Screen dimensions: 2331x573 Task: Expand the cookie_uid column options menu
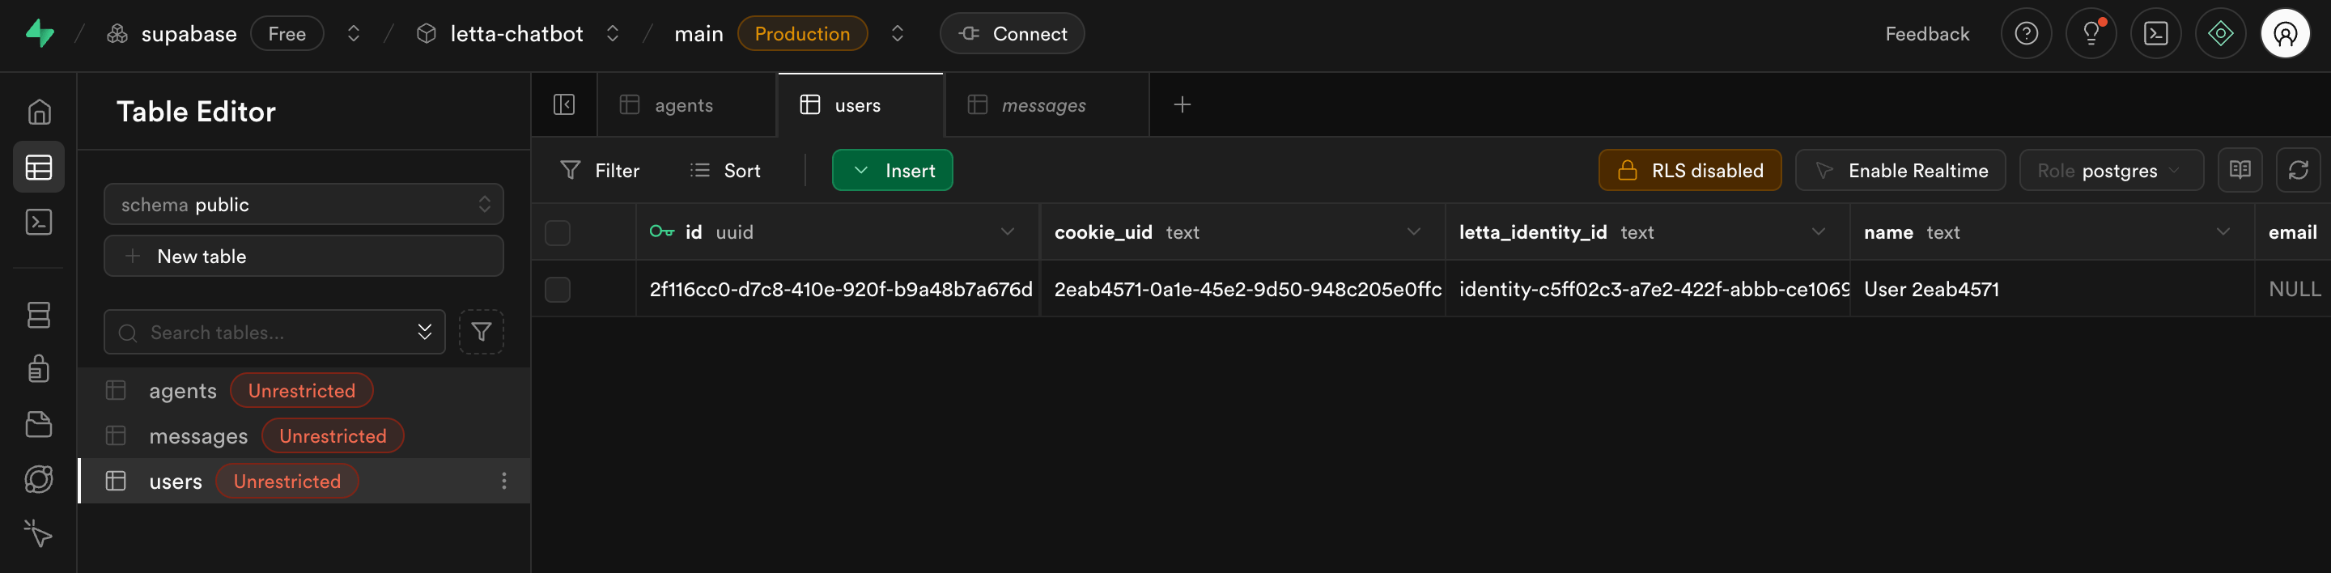tap(1414, 231)
